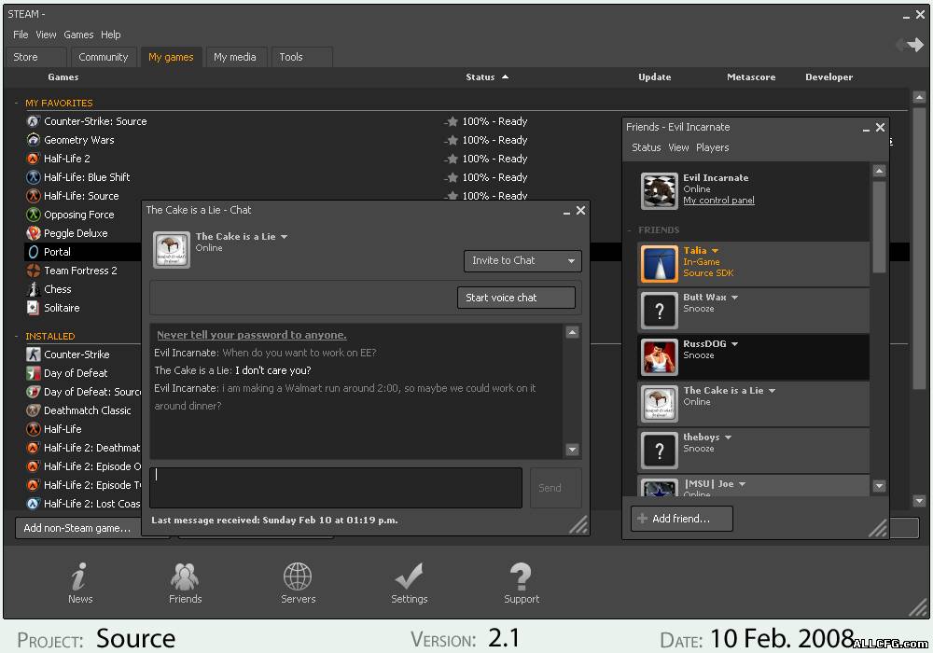This screenshot has width=933, height=653.
Task: Switch to the Community tab
Action: click(104, 57)
